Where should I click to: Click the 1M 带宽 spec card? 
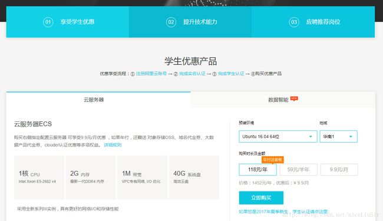coord(142,177)
